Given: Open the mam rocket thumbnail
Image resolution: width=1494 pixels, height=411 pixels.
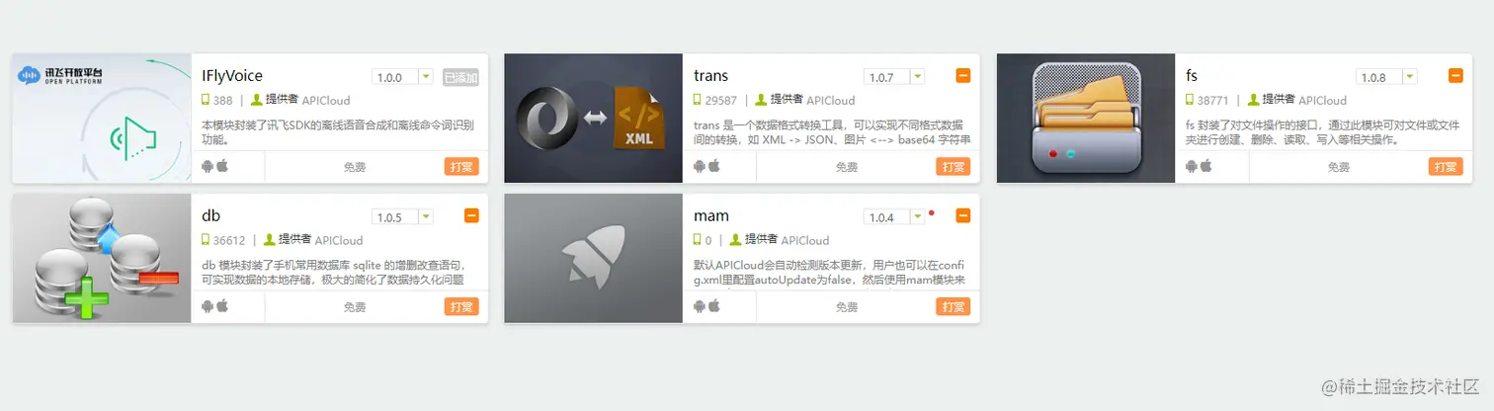Looking at the screenshot, I should click(x=594, y=259).
